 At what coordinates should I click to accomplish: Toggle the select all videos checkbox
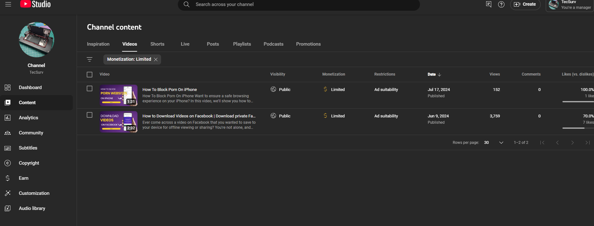coord(90,75)
